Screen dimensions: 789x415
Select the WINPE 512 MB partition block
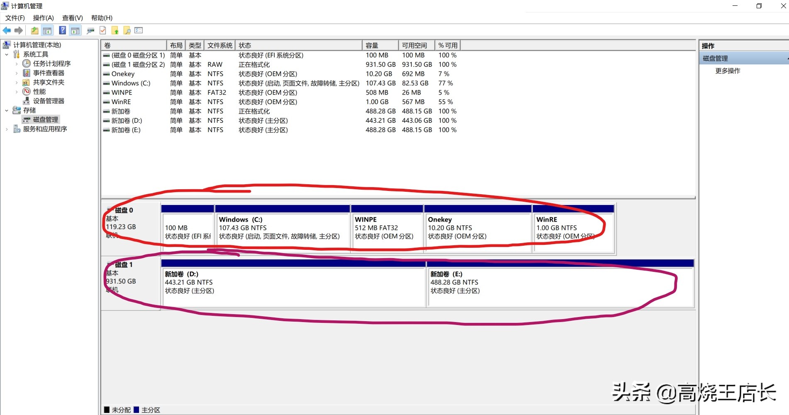click(x=387, y=228)
